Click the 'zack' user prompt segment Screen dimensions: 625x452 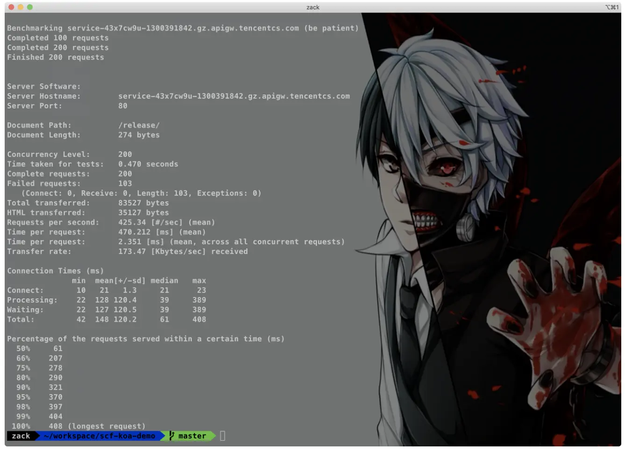(x=21, y=436)
